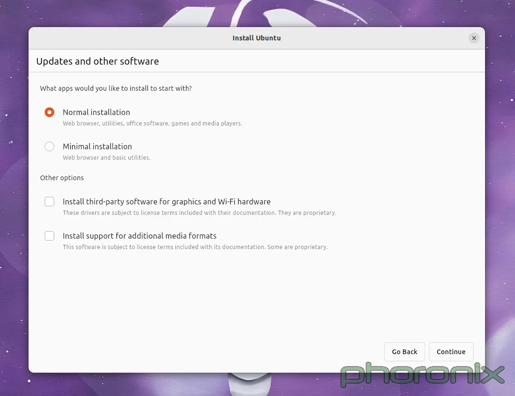Select the Normal installation radio button
The image size is (515, 396).
tap(49, 112)
